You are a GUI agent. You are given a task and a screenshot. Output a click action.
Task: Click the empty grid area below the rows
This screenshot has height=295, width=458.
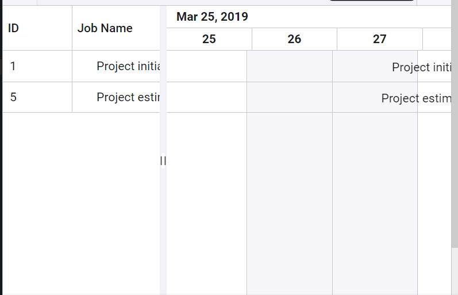(x=80, y=201)
